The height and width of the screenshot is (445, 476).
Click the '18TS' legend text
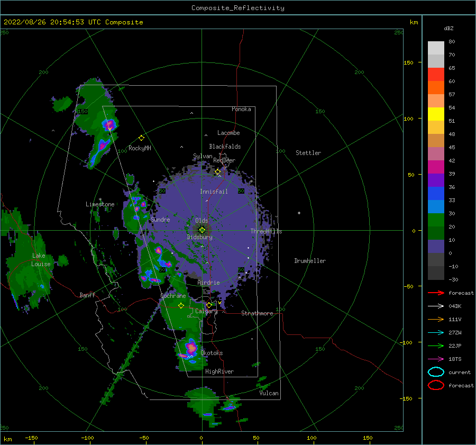pyautogui.click(x=455, y=359)
